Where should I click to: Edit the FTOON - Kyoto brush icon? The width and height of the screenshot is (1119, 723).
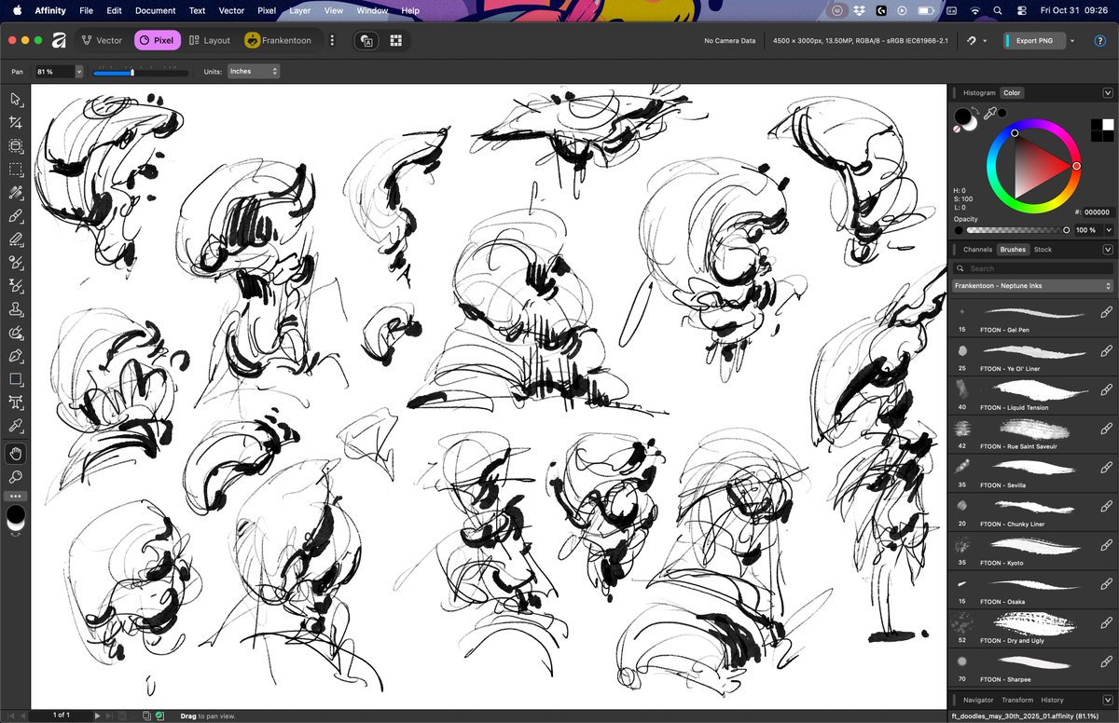[x=1106, y=546]
